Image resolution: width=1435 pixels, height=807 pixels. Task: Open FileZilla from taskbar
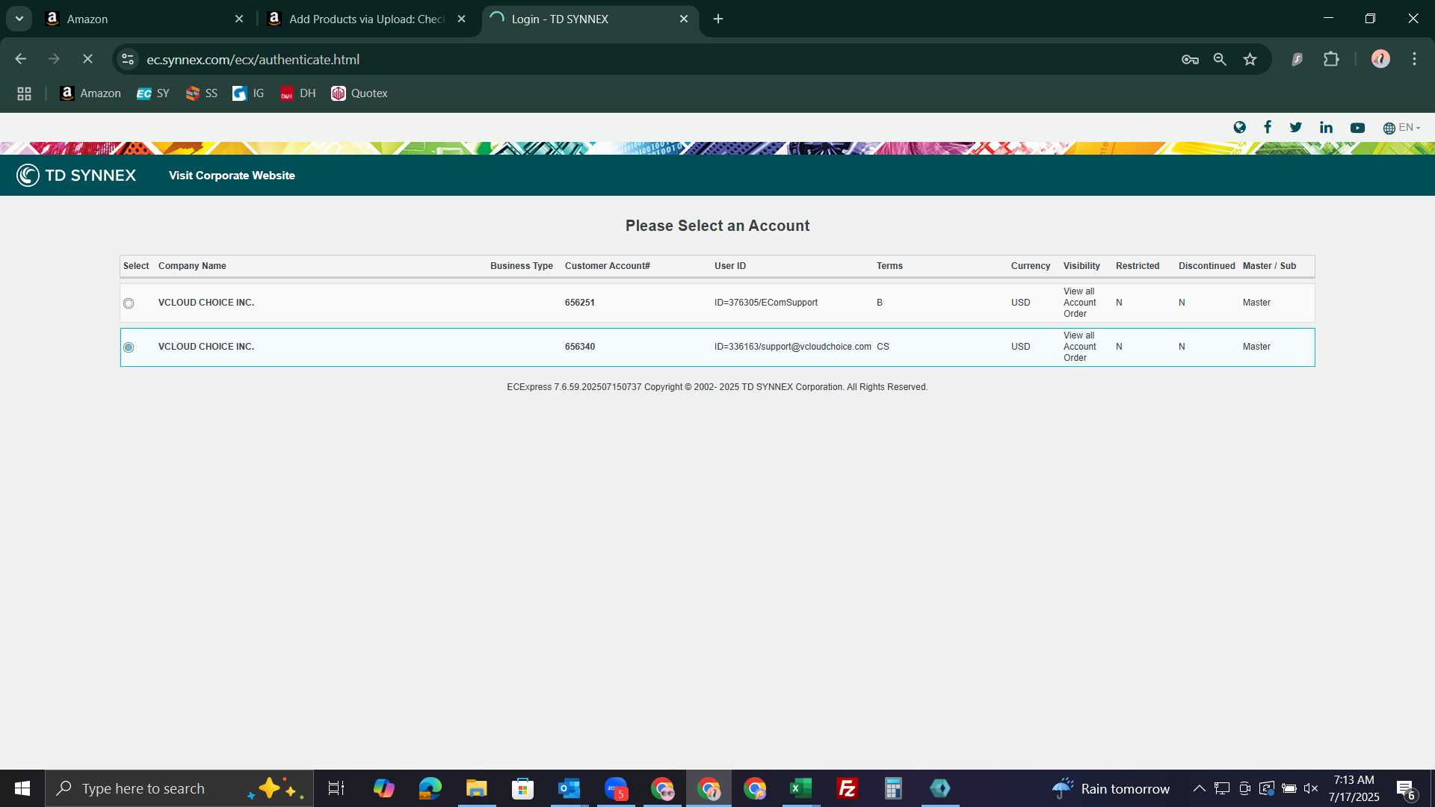tap(848, 788)
